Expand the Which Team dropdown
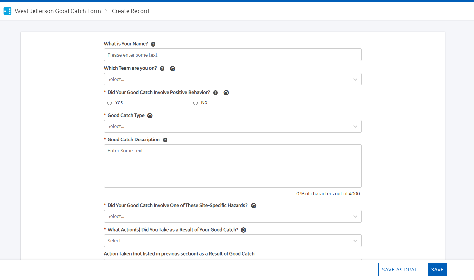Viewport: 474px width, 280px height. tap(355, 79)
